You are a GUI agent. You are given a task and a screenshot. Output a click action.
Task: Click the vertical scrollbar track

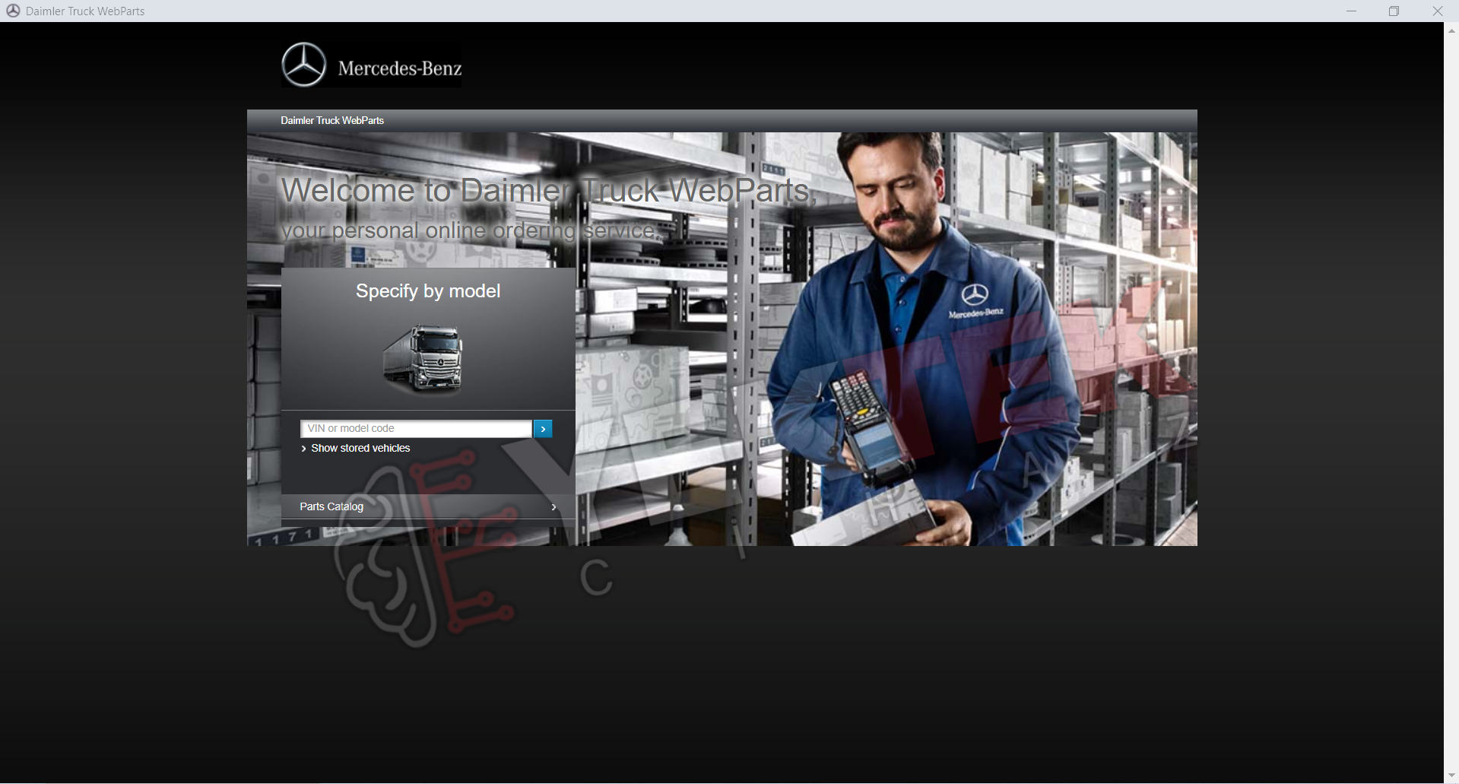pyautogui.click(x=1451, y=403)
